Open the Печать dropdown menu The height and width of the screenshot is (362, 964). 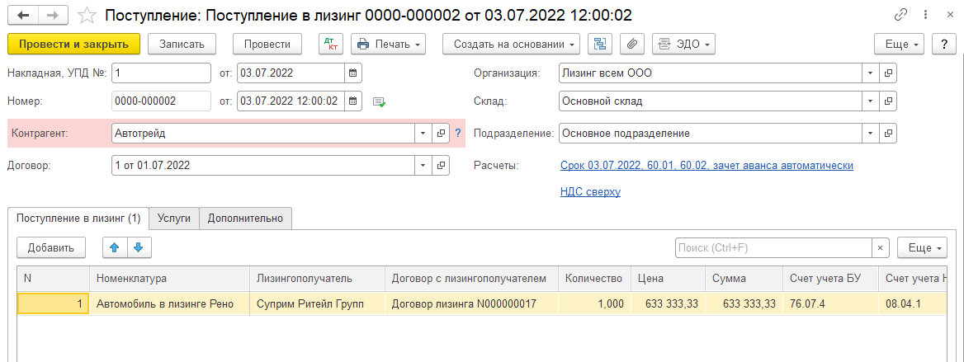click(388, 44)
